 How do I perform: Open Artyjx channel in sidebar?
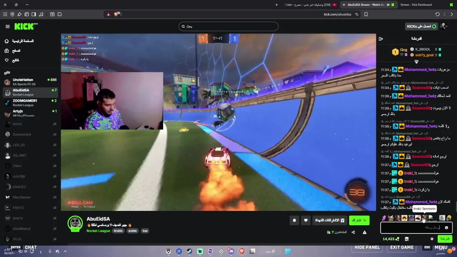tap(30, 113)
